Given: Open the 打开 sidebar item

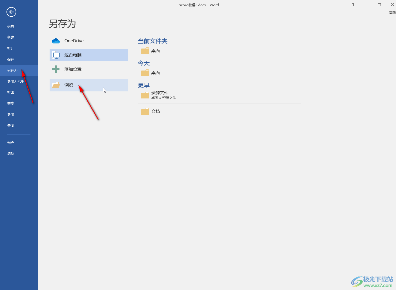Looking at the screenshot, I should coord(11,49).
